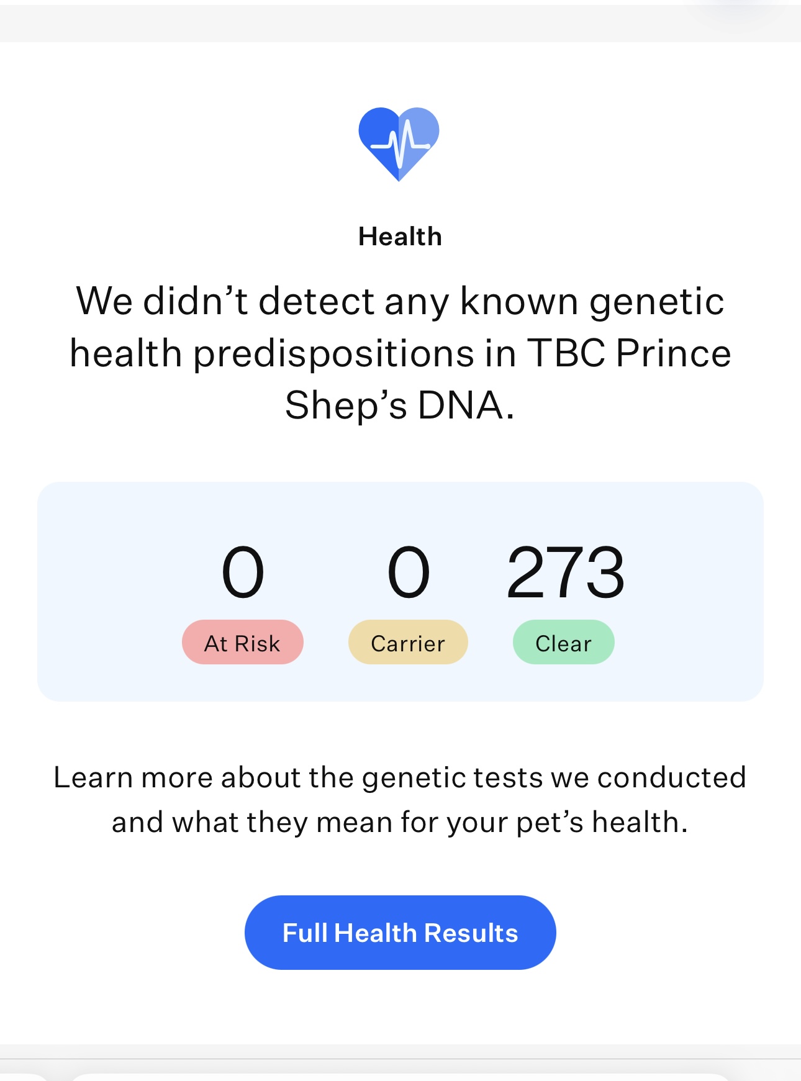
Task: Click the 273 Clear tests number
Action: point(565,572)
